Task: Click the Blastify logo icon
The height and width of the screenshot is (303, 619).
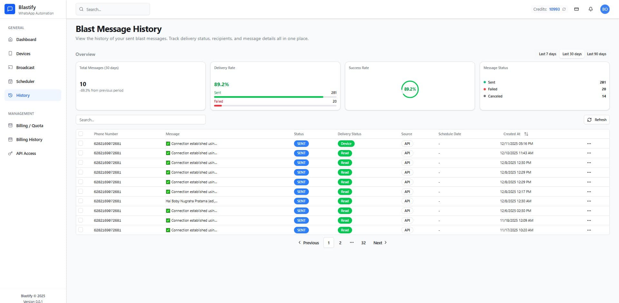Action: tap(10, 9)
